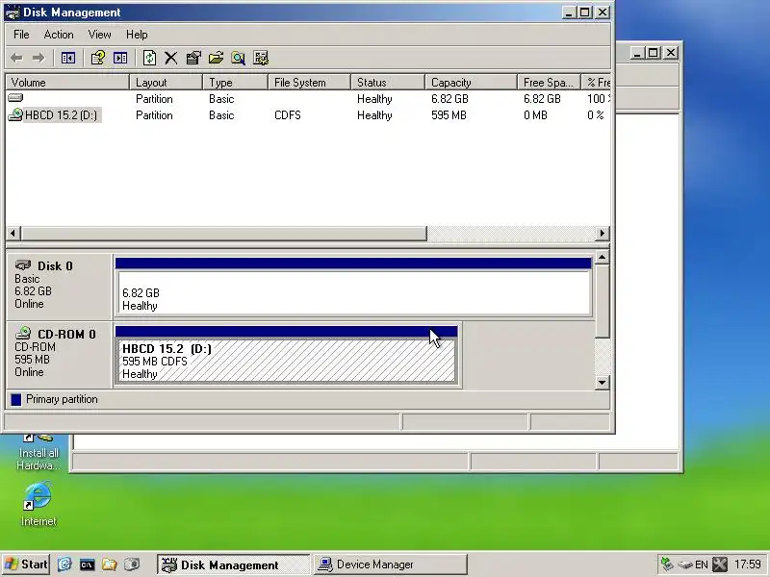Open the Help toolbar icon
The height and width of the screenshot is (577, 770).
coord(98,58)
